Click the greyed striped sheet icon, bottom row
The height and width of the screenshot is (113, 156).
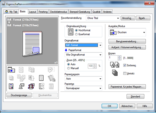(x=51, y=86)
